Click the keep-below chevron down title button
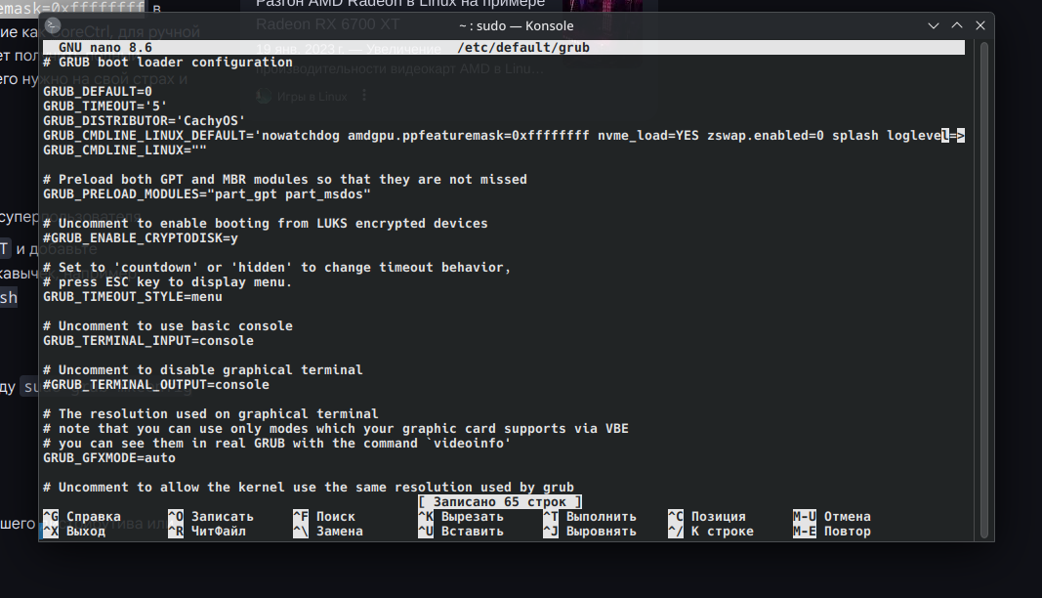This screenshot has height=598, width=1042. [933, 25]
